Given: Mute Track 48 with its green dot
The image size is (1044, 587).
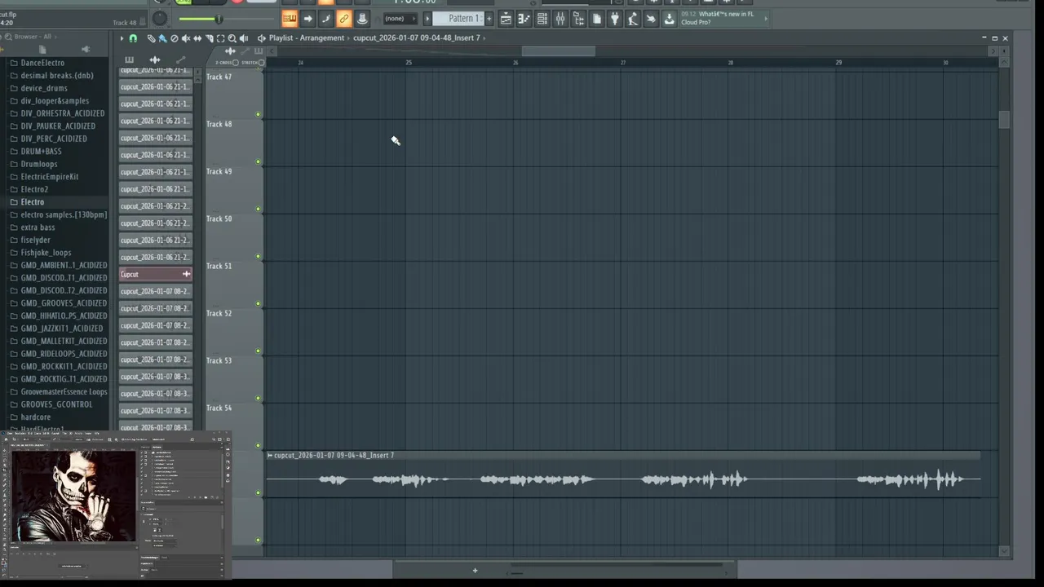Looking at the screenshot, I should (259, 161).
